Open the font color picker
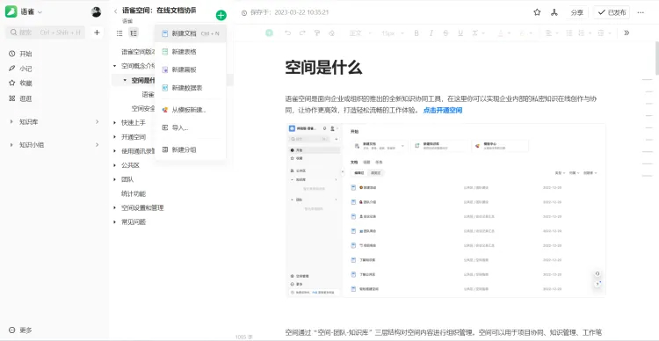 tap(503, 33)
